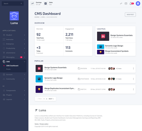
Task: Click the Layouts label in the sidebar
Action: pyautogui.click(x=9, y=99)
